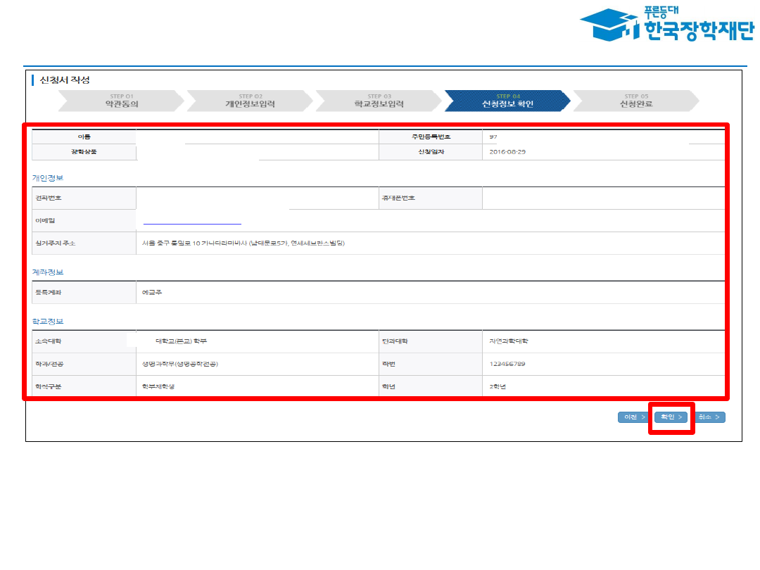Click the 확인 confirm button
Screen dimensions: 760x570
(671, 417)
